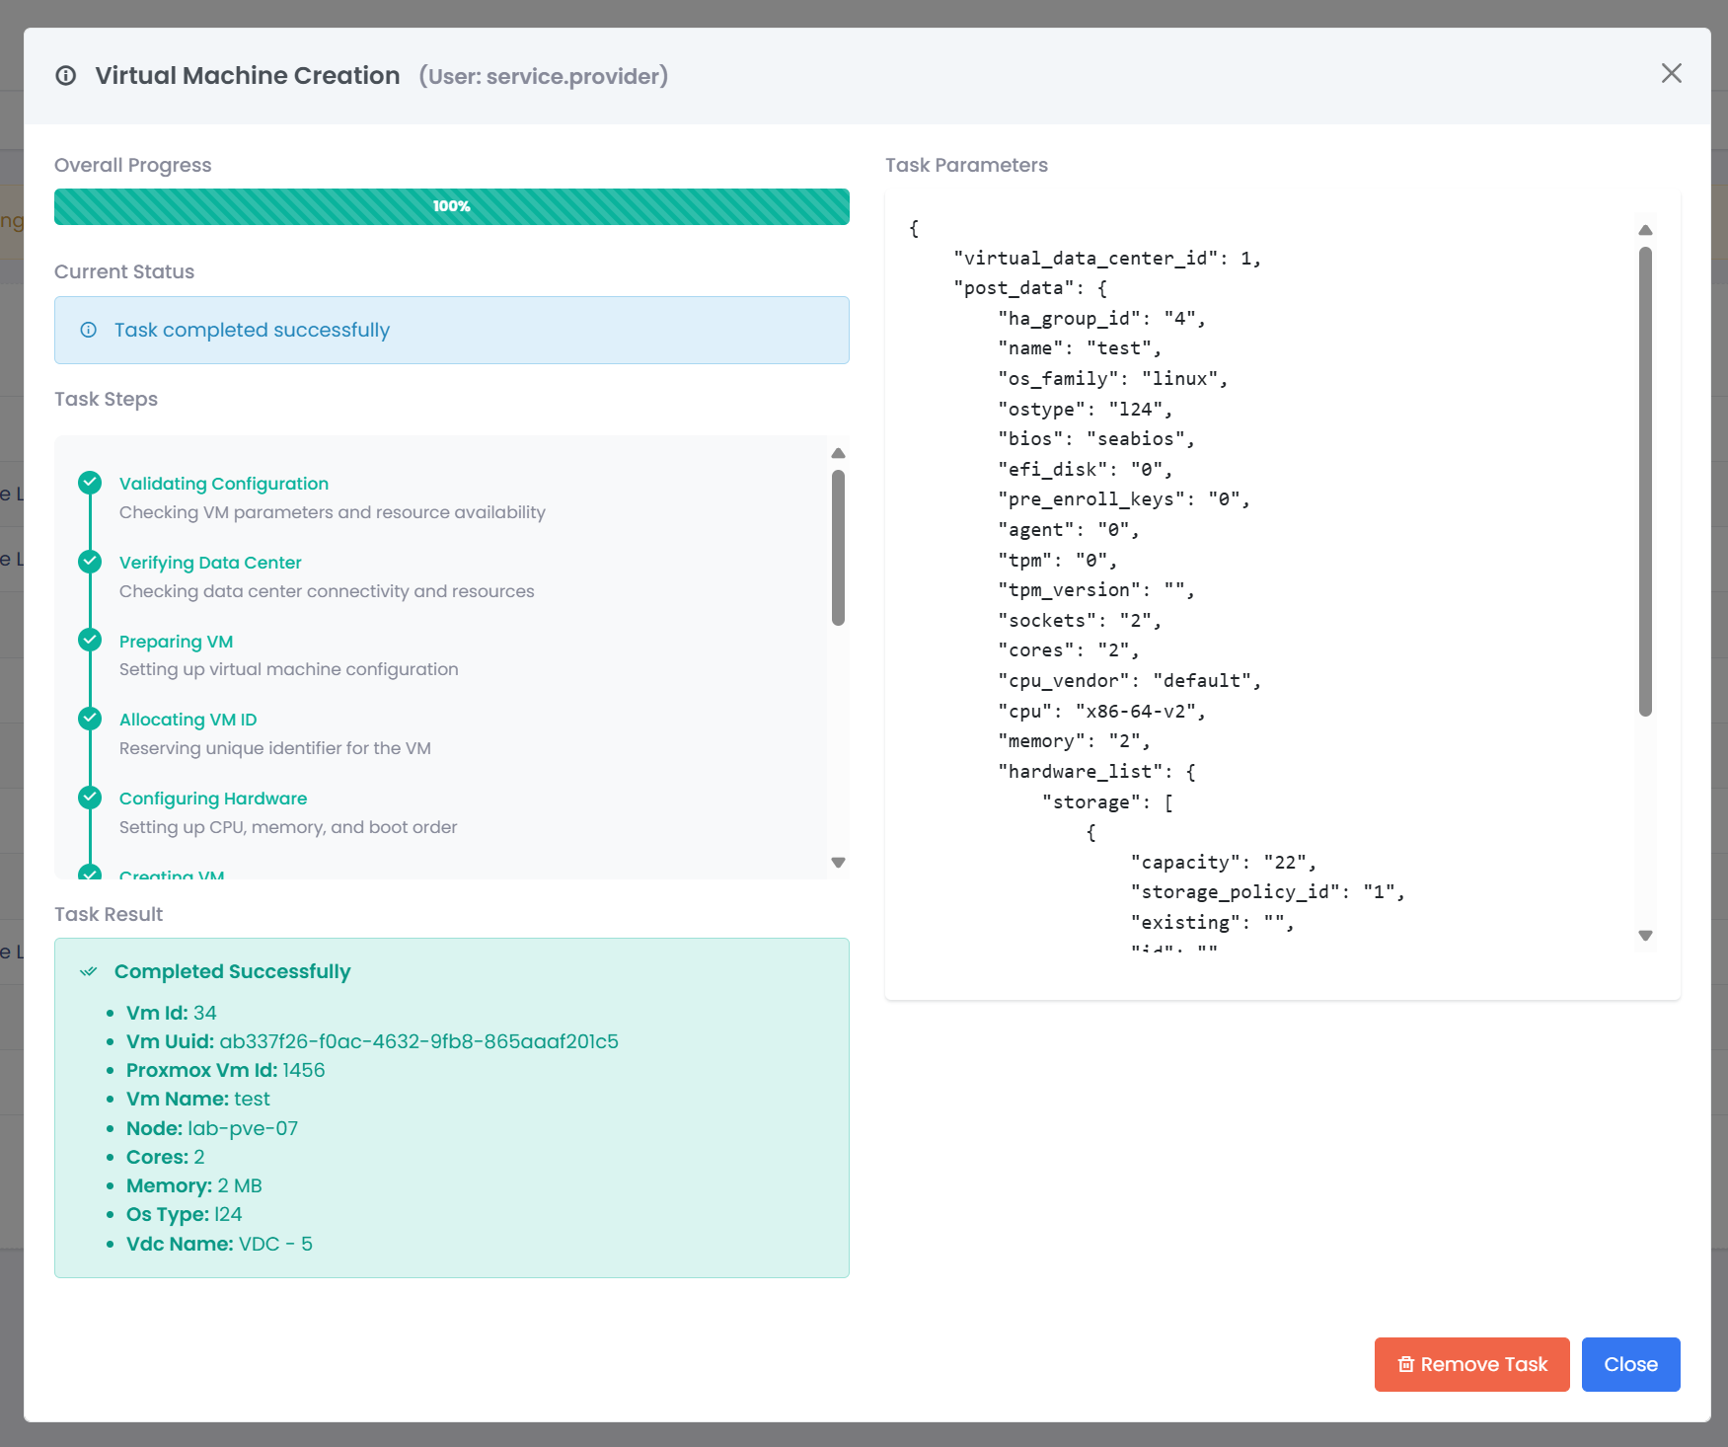This screenshot has width=1728, height=1447.
Task: Click the info icon in the Current Status message
Action: click(x=89, y=330)
